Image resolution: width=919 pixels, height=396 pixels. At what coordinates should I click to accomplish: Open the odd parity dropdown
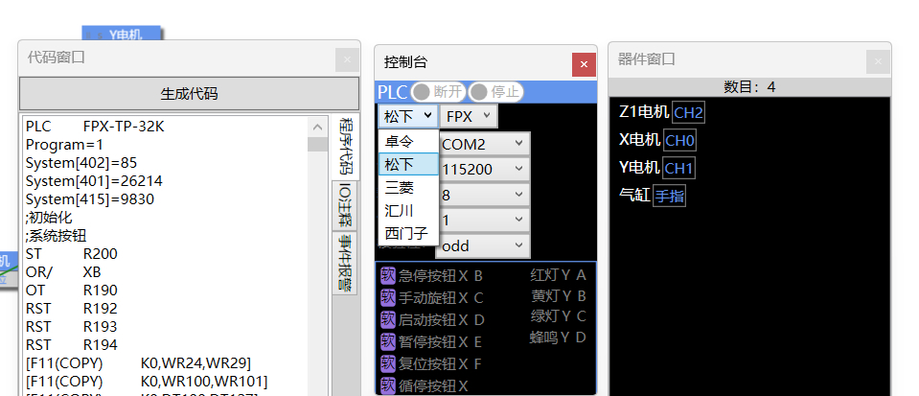483,246
